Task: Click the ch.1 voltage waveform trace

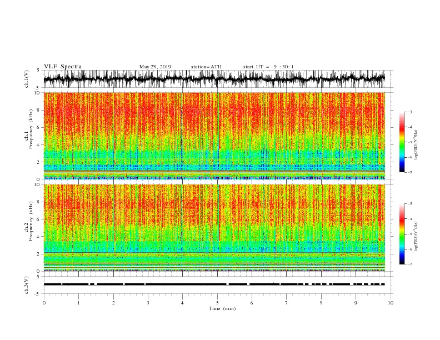Action: tap(214, 79)
